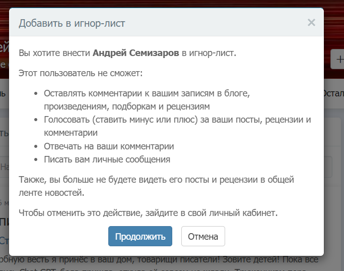The width and height of the screenshot is (344, 271).
Task: Click the plus button behind the dialog
Action: click(337, 60)
